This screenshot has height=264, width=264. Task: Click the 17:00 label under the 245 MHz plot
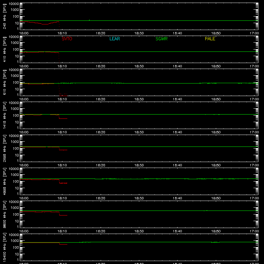(254, 33)
